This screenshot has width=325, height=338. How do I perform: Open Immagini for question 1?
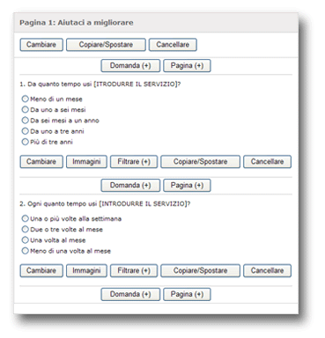pyautogui.click(x=86, y=162)
